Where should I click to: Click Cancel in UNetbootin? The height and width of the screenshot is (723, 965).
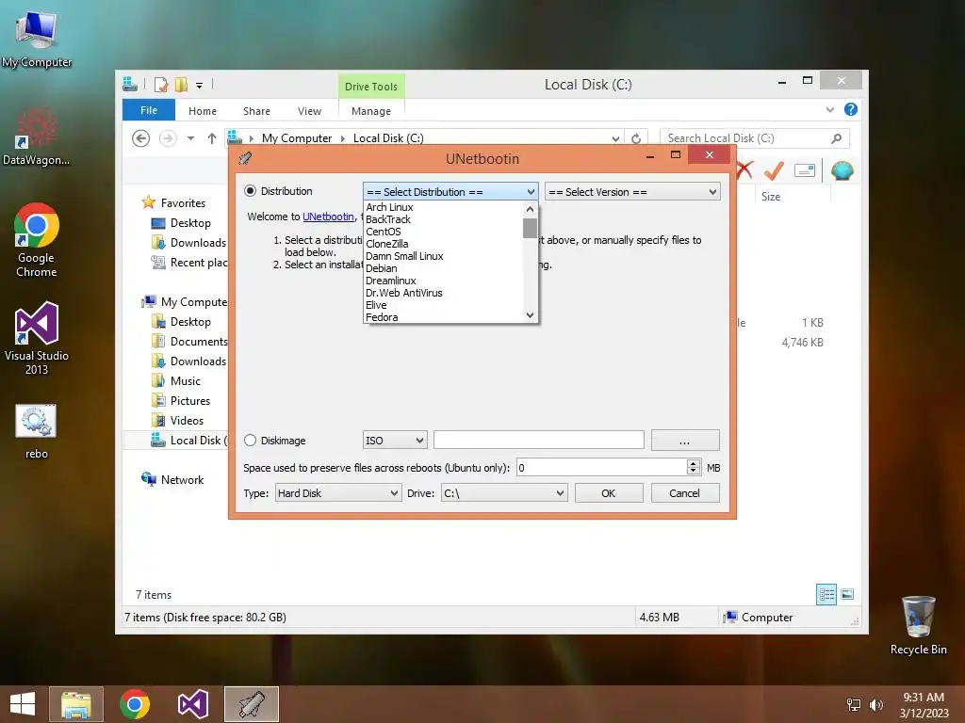pyautogui.click(x=684, y=493)
